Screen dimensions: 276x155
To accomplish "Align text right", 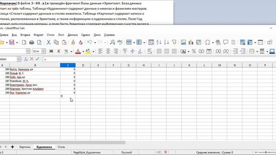I will [x=116, y=51].
